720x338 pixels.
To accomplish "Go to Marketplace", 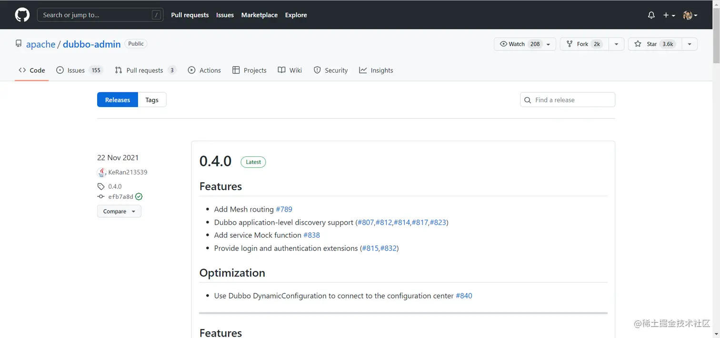I will pyautogui.click(x=260, y=15).
